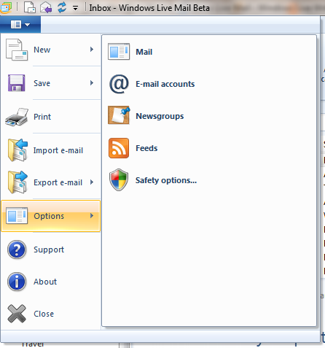Click the Mail options icon in submenu
325x348 pixels.
(x=119, y=52)
